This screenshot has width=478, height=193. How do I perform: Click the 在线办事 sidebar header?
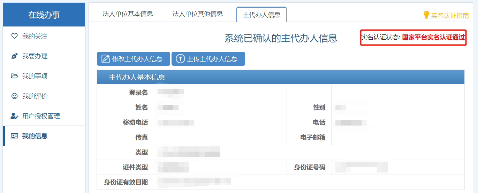[x=44, y=15]
